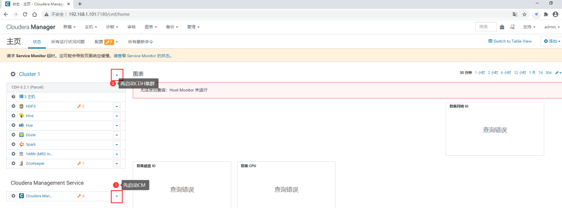562x208 pixels.
Task: Open the browser extensions puzzle icon
Action: coord(546,14)
